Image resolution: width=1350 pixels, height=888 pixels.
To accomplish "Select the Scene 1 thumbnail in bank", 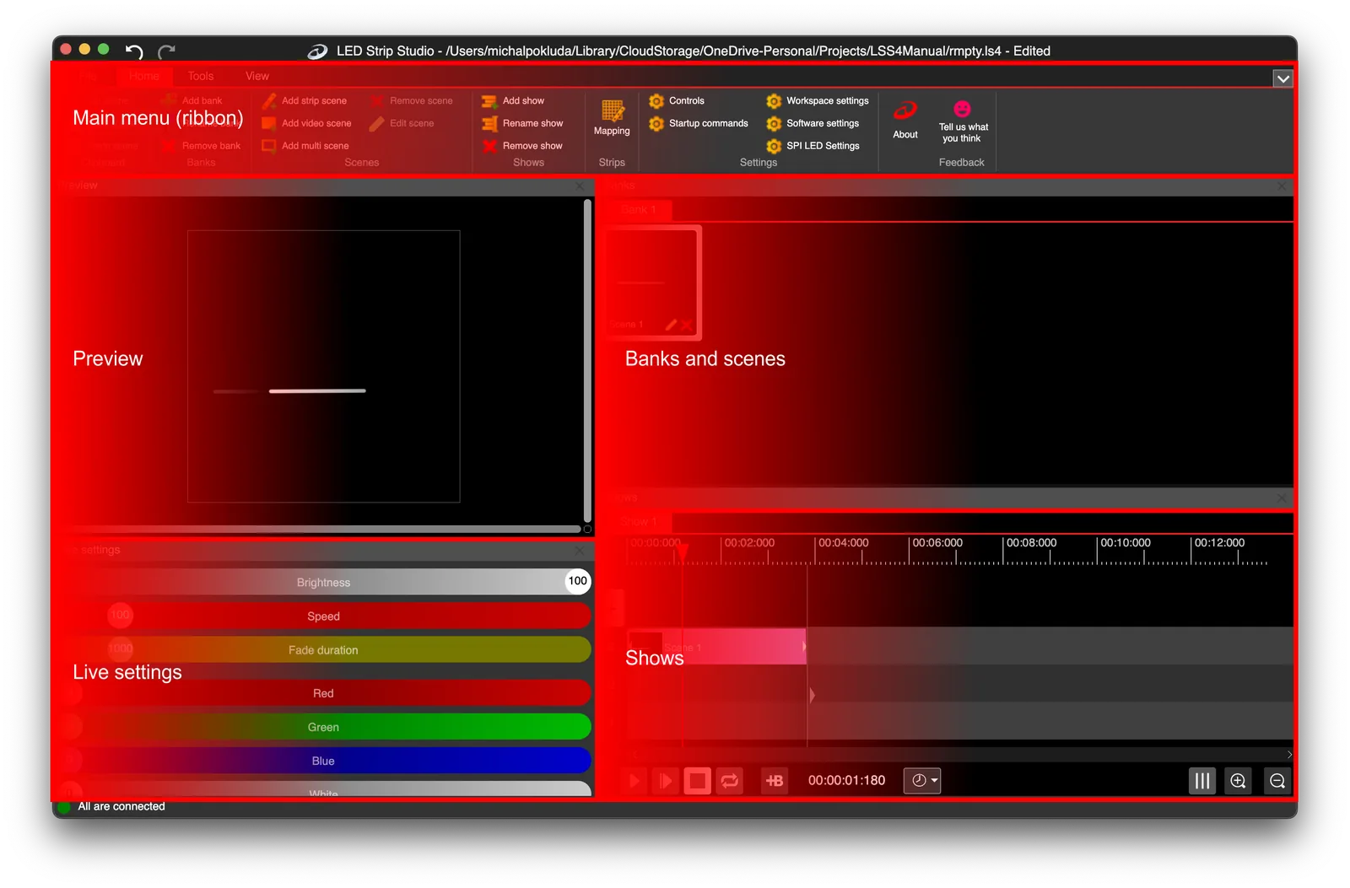I will coord(653,283).
